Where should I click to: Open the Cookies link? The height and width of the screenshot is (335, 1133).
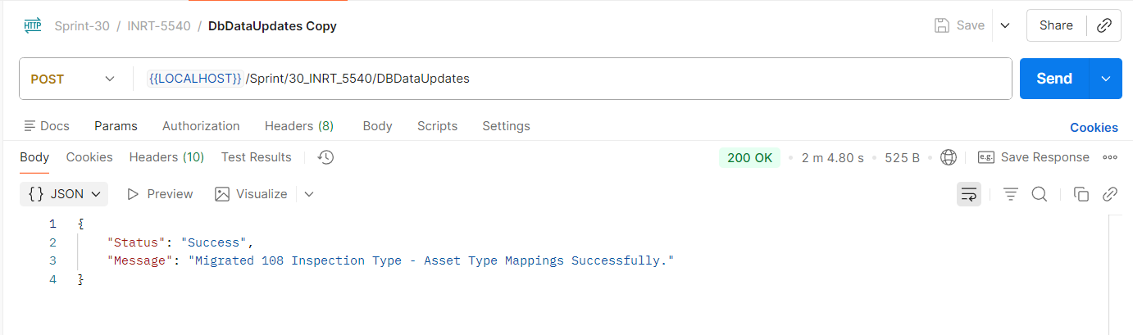pyautogui.click(x=1094, y=127)
